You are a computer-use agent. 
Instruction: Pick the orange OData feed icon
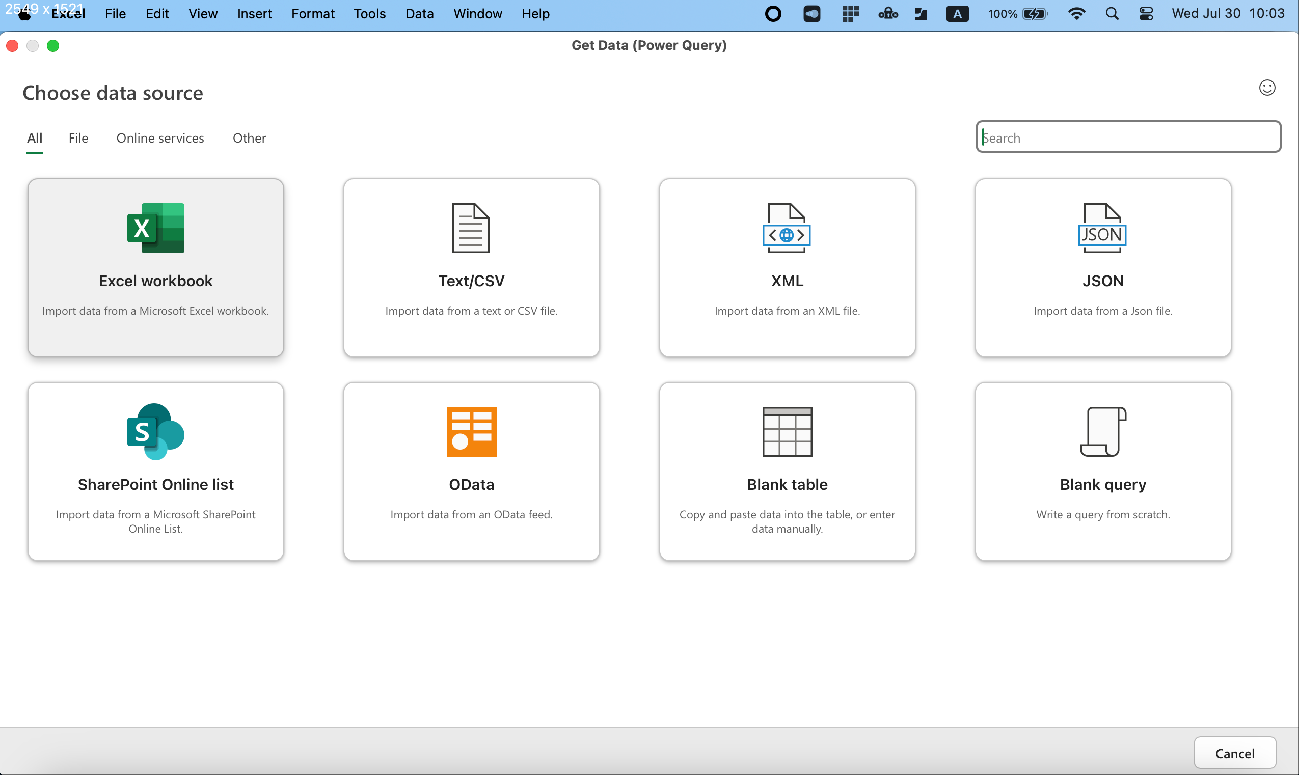471,432
